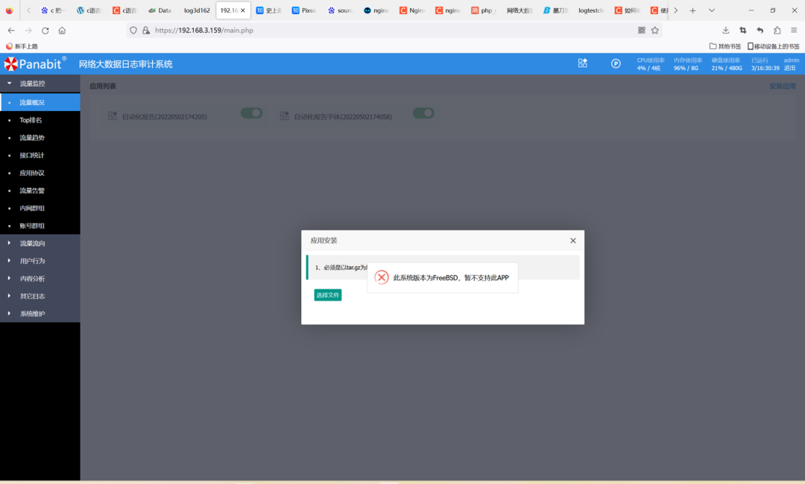
Task: Click the Firefox icon in the tab bar
Action: 9,10
